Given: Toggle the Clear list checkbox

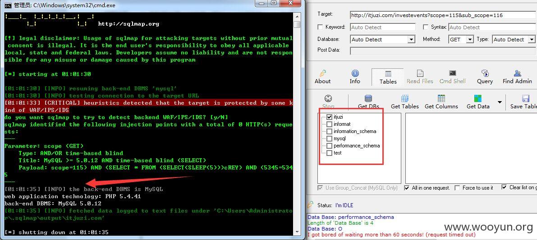Looking at the screenshot, I should 504,187.
